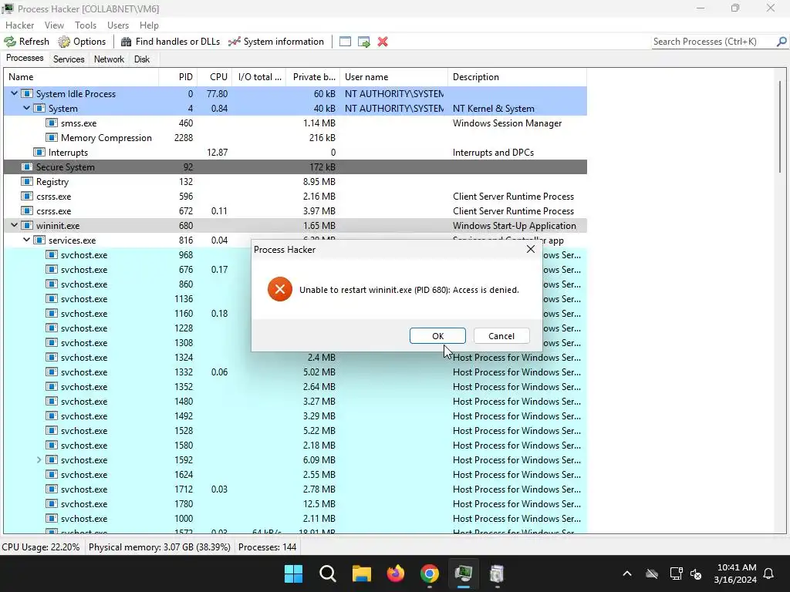The width and height of the screenshot is (790, 592).
Task: Click the Refresh toolbar button
Action: click(27, 42)
